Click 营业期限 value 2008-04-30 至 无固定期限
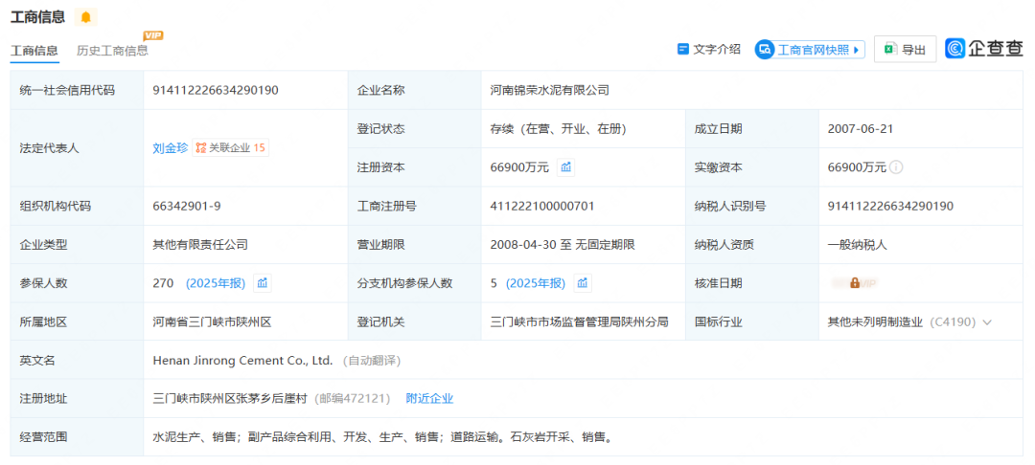This screenshot has height=465, width=1035. click(x=563, y=245)
